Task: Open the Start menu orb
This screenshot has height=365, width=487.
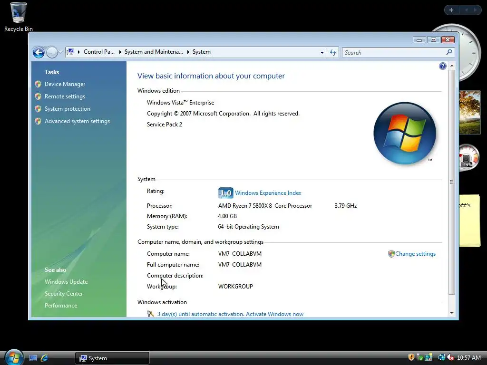Action: click(14, 357)
